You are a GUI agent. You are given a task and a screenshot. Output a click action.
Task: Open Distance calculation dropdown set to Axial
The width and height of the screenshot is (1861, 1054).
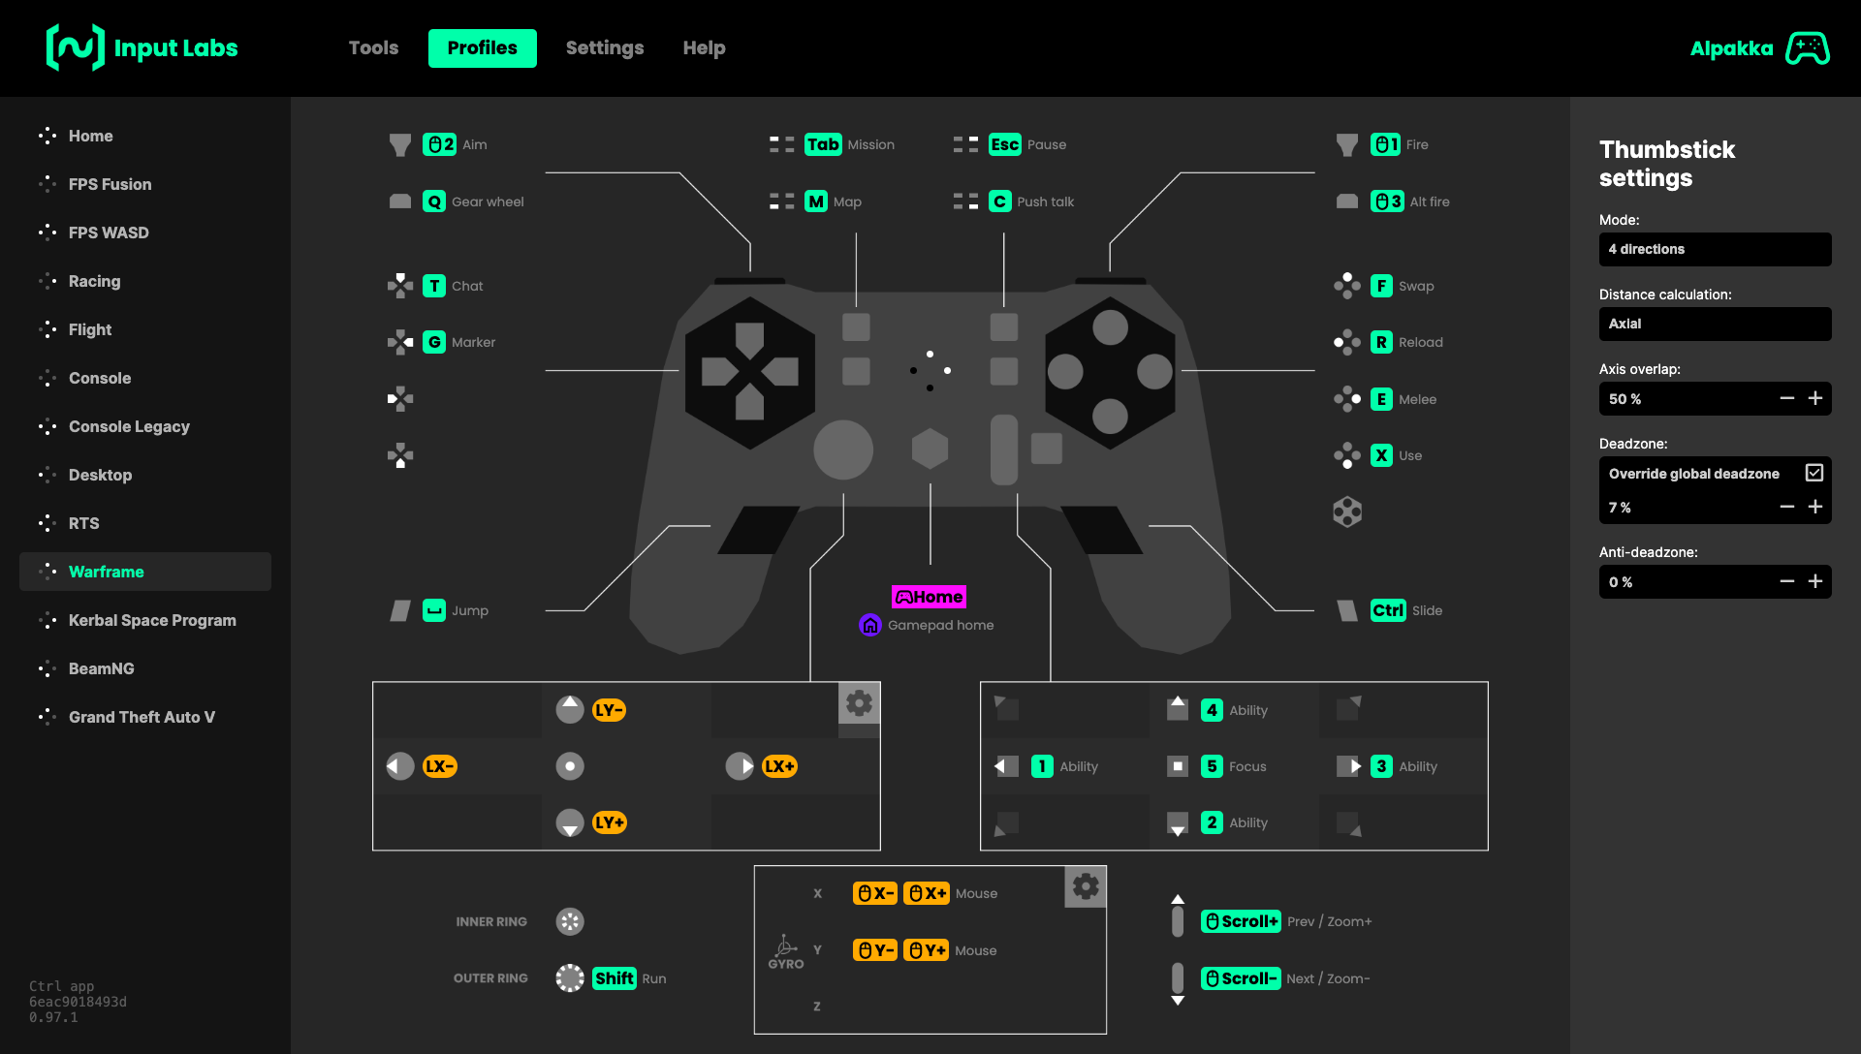[x=1714, y=324]
